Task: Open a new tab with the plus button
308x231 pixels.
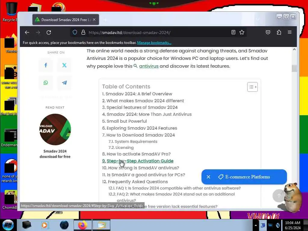Action: click(106, 20)
